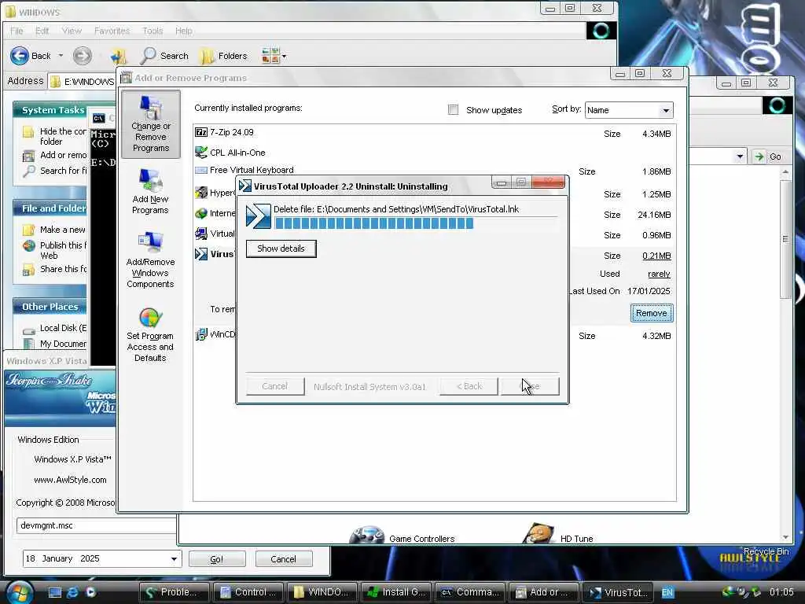Screen dimensions: 805x604
Task: Click Local Disk (E:) in Other Places
Action: pyautogui.click(x=63, y=328)
